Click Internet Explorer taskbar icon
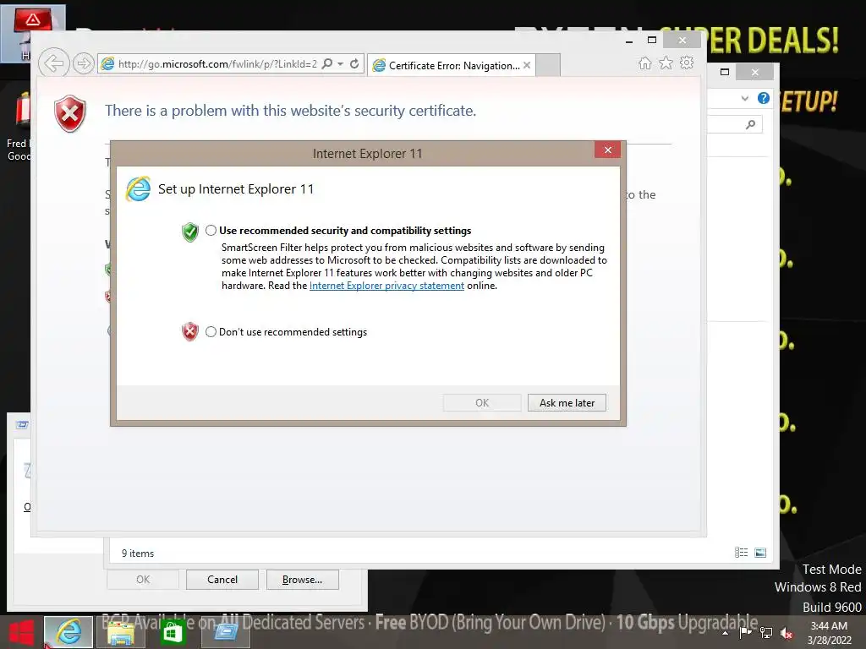This screenshot has height=649, width=866. point(69,632)
